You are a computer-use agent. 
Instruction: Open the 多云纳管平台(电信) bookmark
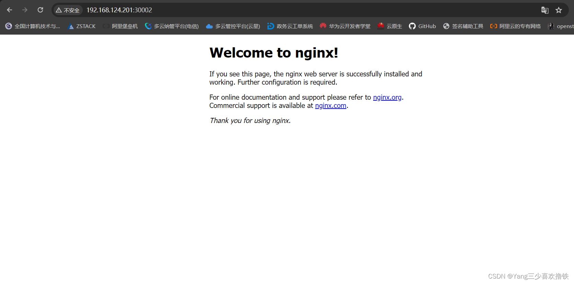[x=172, y=26]
